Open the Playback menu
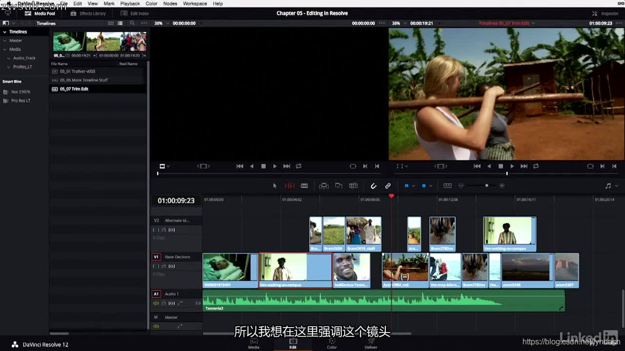 tap(130, 3)
